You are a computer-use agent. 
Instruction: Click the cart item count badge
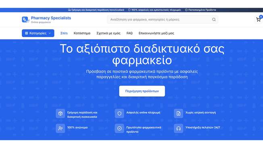click(x=261, y=17)
